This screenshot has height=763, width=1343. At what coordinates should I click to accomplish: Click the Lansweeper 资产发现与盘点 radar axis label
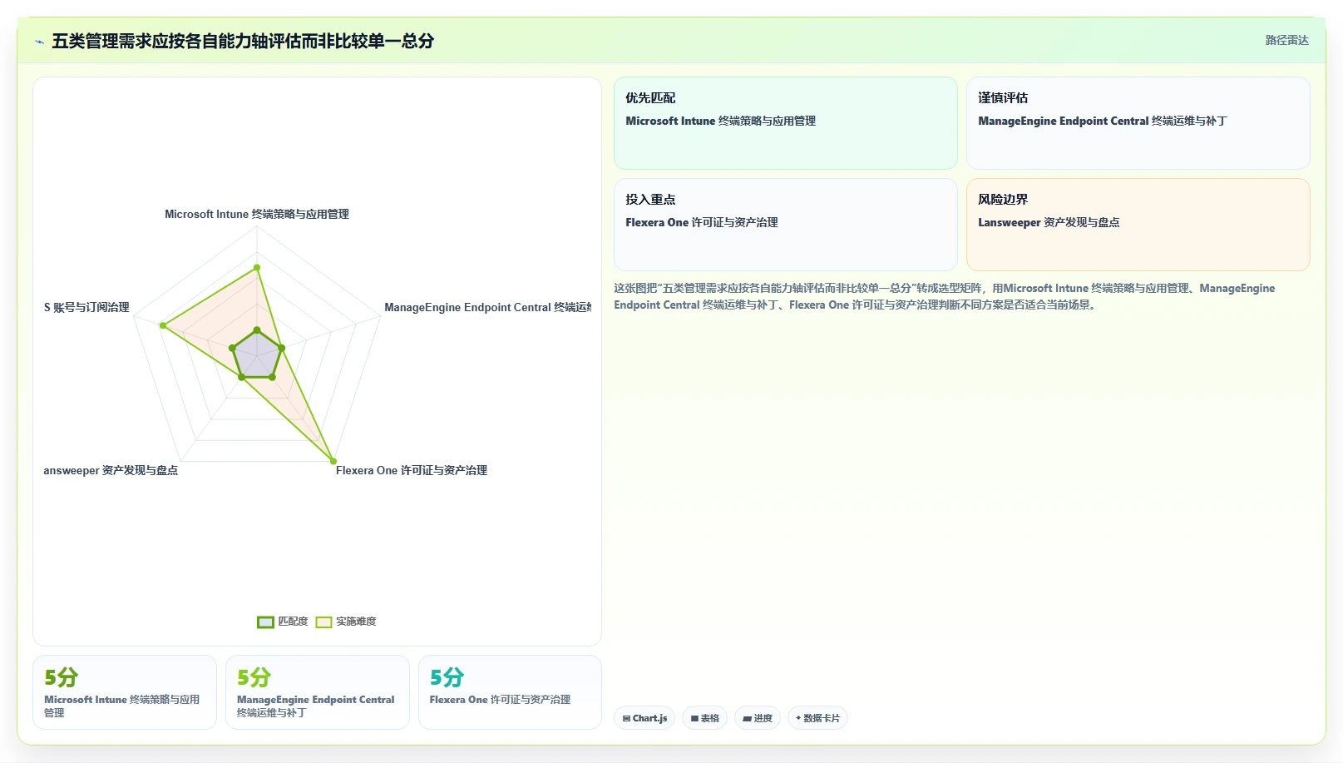click(x=111, y=470)
